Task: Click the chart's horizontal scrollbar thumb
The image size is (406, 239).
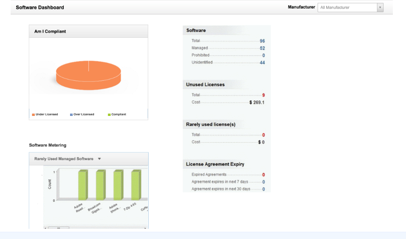Action: (x=59, y=228)
